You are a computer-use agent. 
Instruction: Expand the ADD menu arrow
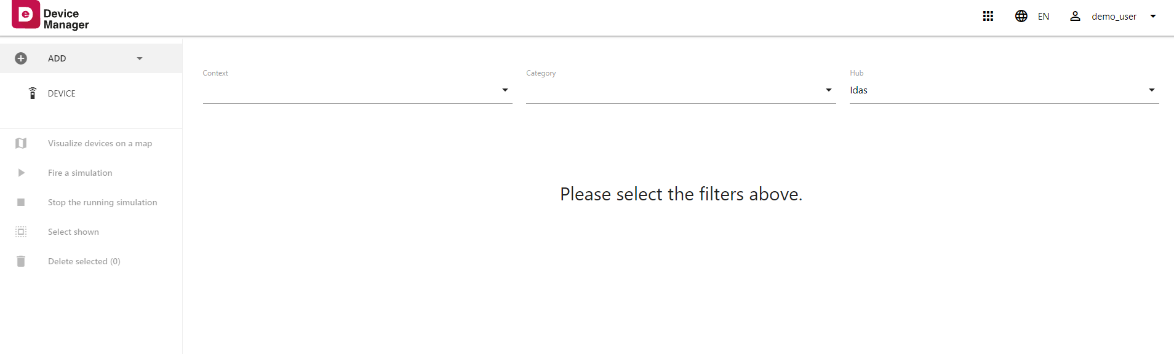point(140,58)
